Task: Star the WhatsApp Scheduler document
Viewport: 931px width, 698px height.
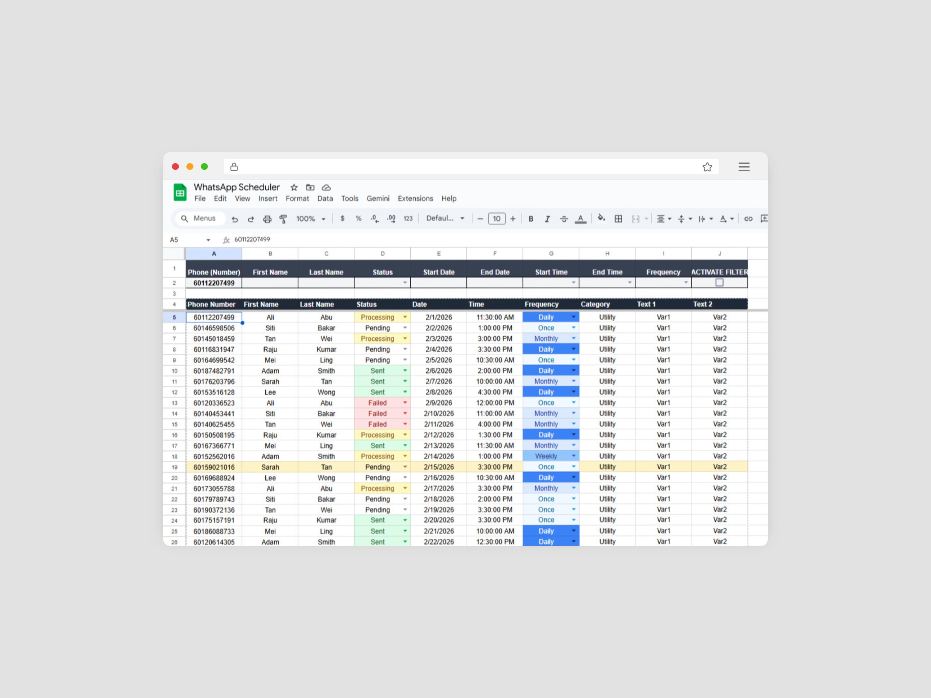Action: click(294, 187)
